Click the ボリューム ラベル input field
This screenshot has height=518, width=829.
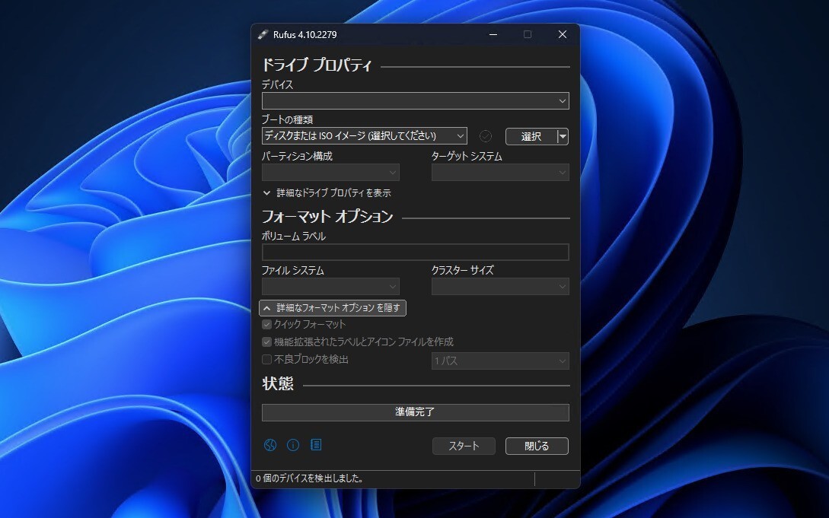point(416,252)
